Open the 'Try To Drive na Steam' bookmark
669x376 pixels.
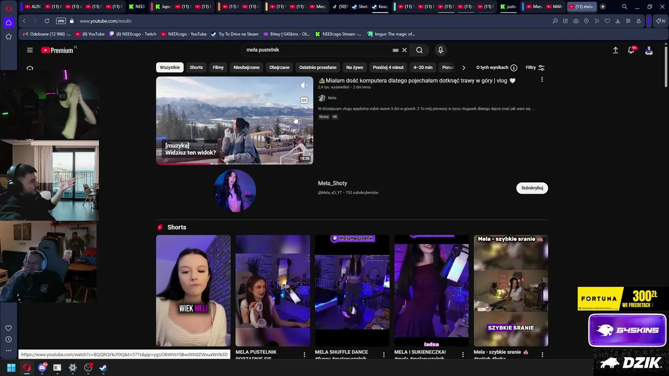(x=235, y=34)
